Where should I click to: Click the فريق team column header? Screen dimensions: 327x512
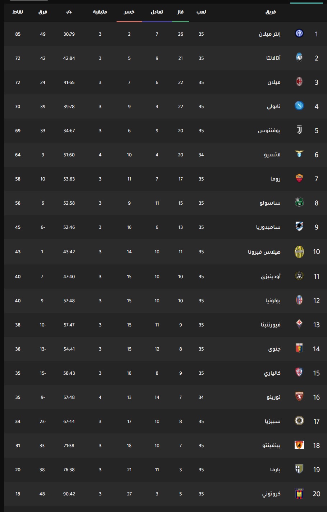(x=271, y=12)
